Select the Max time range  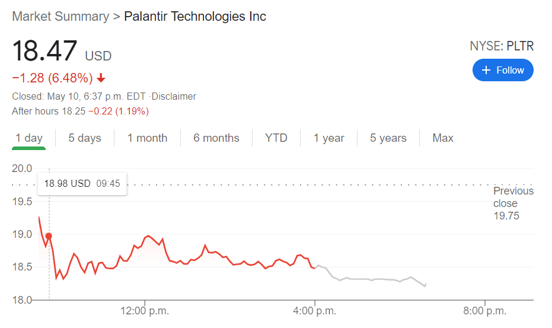click(x=443, y=138)
